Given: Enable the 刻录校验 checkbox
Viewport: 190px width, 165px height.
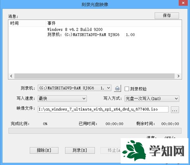Looking at the screenshot, I should coord(127,89).
